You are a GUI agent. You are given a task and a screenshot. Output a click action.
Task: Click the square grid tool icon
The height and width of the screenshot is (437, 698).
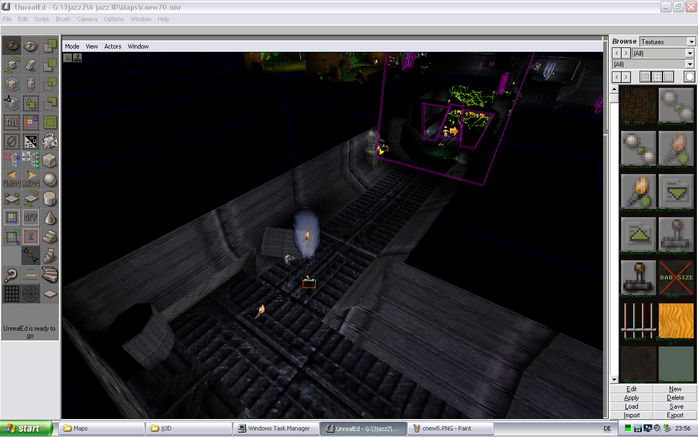point(12,294)
